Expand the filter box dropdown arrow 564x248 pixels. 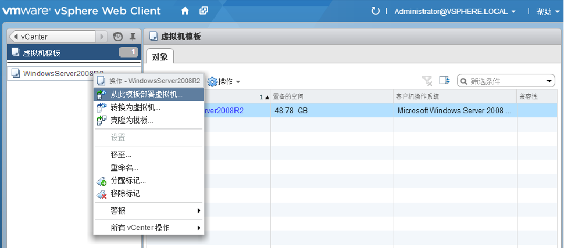click(549, 81)
